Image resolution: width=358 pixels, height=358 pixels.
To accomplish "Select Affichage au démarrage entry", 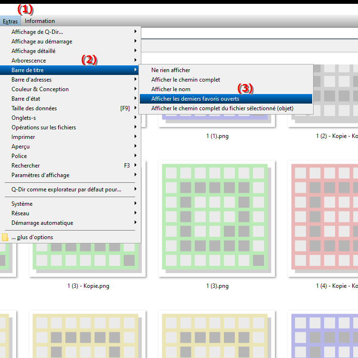I will tap(70, 42).
